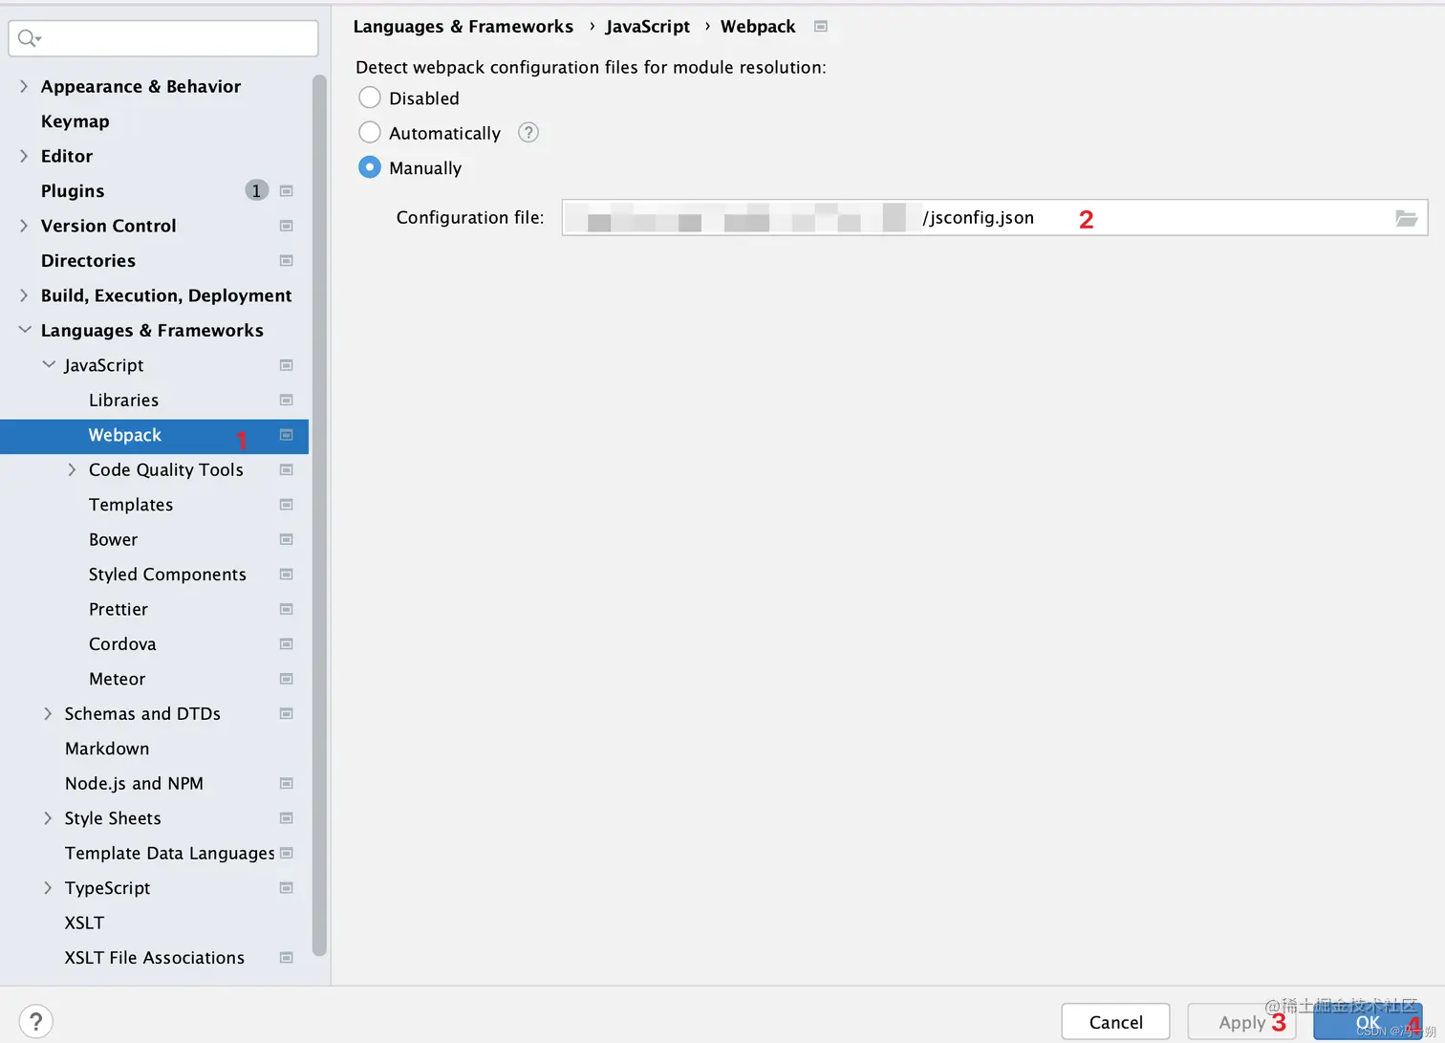This screenshot has height=1043, width=1445.
Task: Click the project-level icon beside Plugins
Action: point(286,191)
